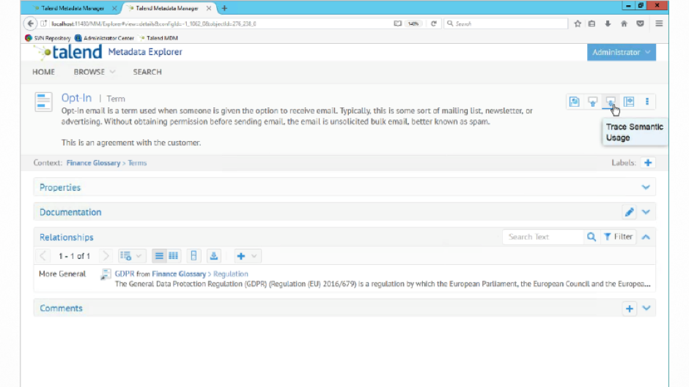Screen dimensions: 689x387
Task: Click in the Relationships Search Text field
Action: (543, 237)
